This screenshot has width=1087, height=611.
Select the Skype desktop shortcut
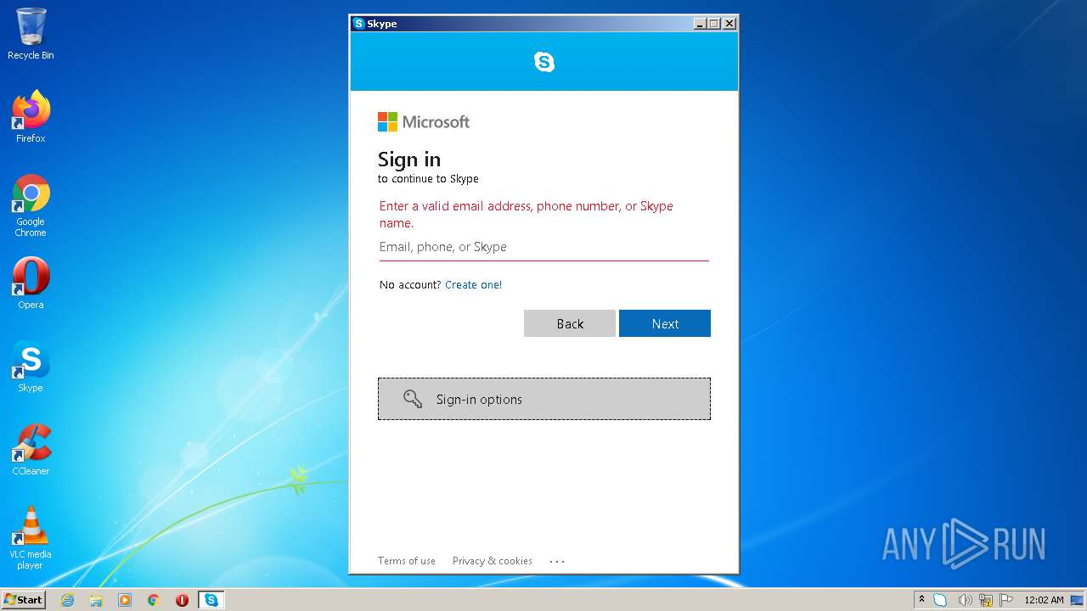click(31, 367)
